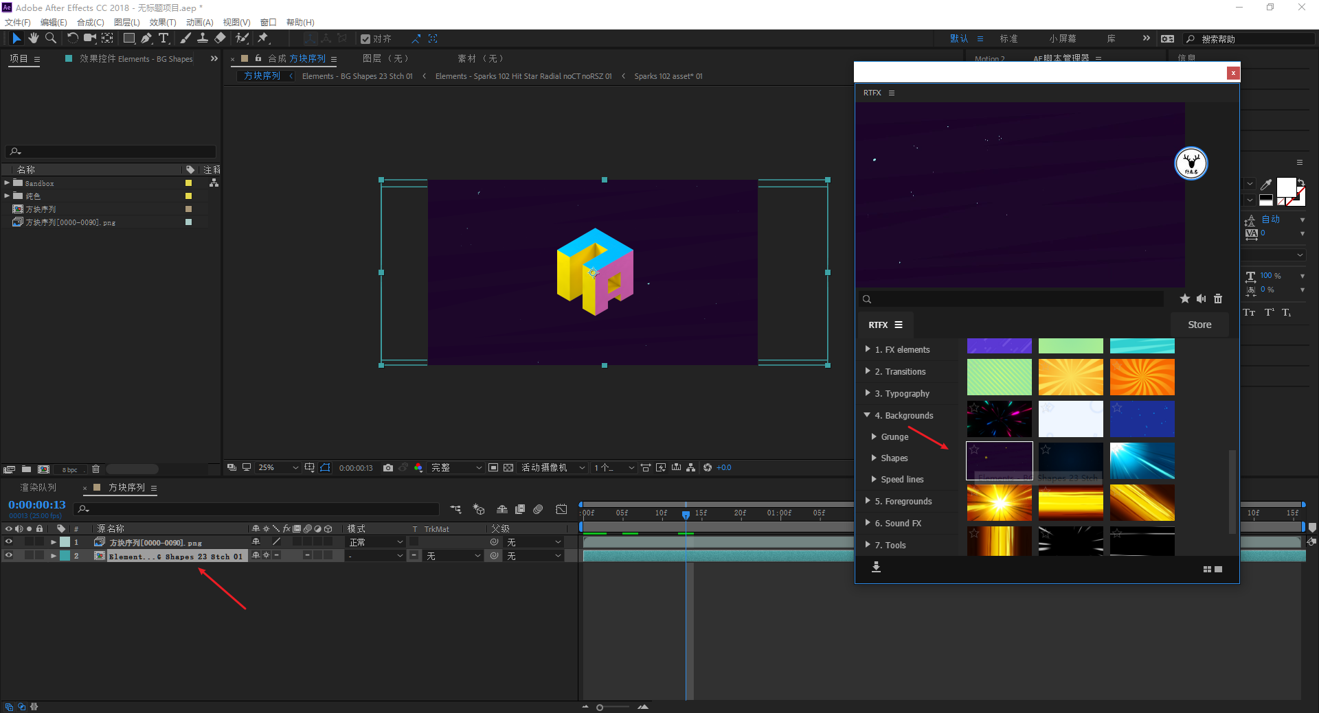The image size is (1319, 713).
Task: Open the 25% magnification dropdown
Action: 278,467
